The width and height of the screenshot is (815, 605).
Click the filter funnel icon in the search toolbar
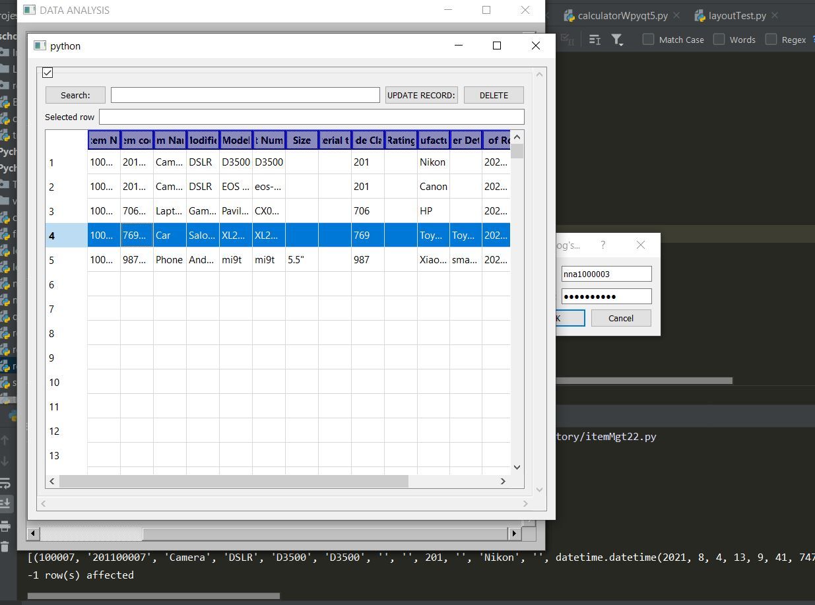tap(616, 40)
